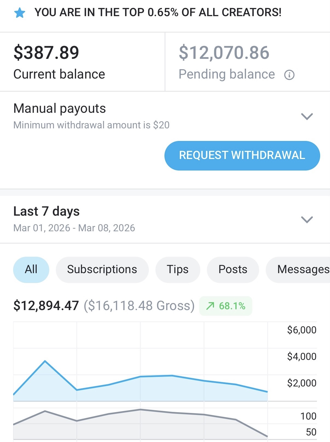Screen dimensions: 330x442
Task: Select the Tips filter tab
Action: [178, 270]
